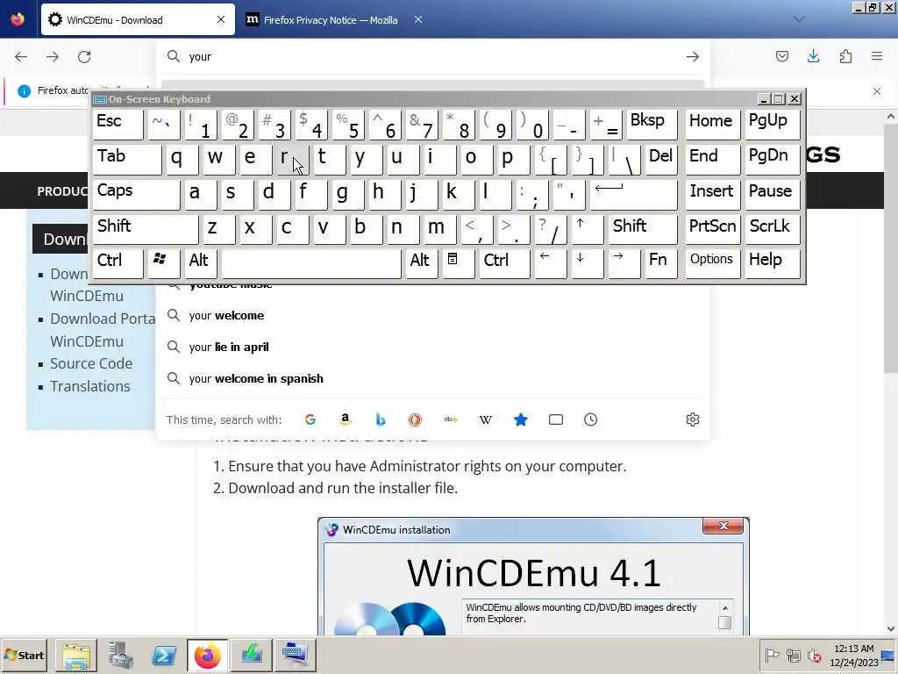
Task: Open Windows Explorer from taskbar
Action: [x=77, y=655]
